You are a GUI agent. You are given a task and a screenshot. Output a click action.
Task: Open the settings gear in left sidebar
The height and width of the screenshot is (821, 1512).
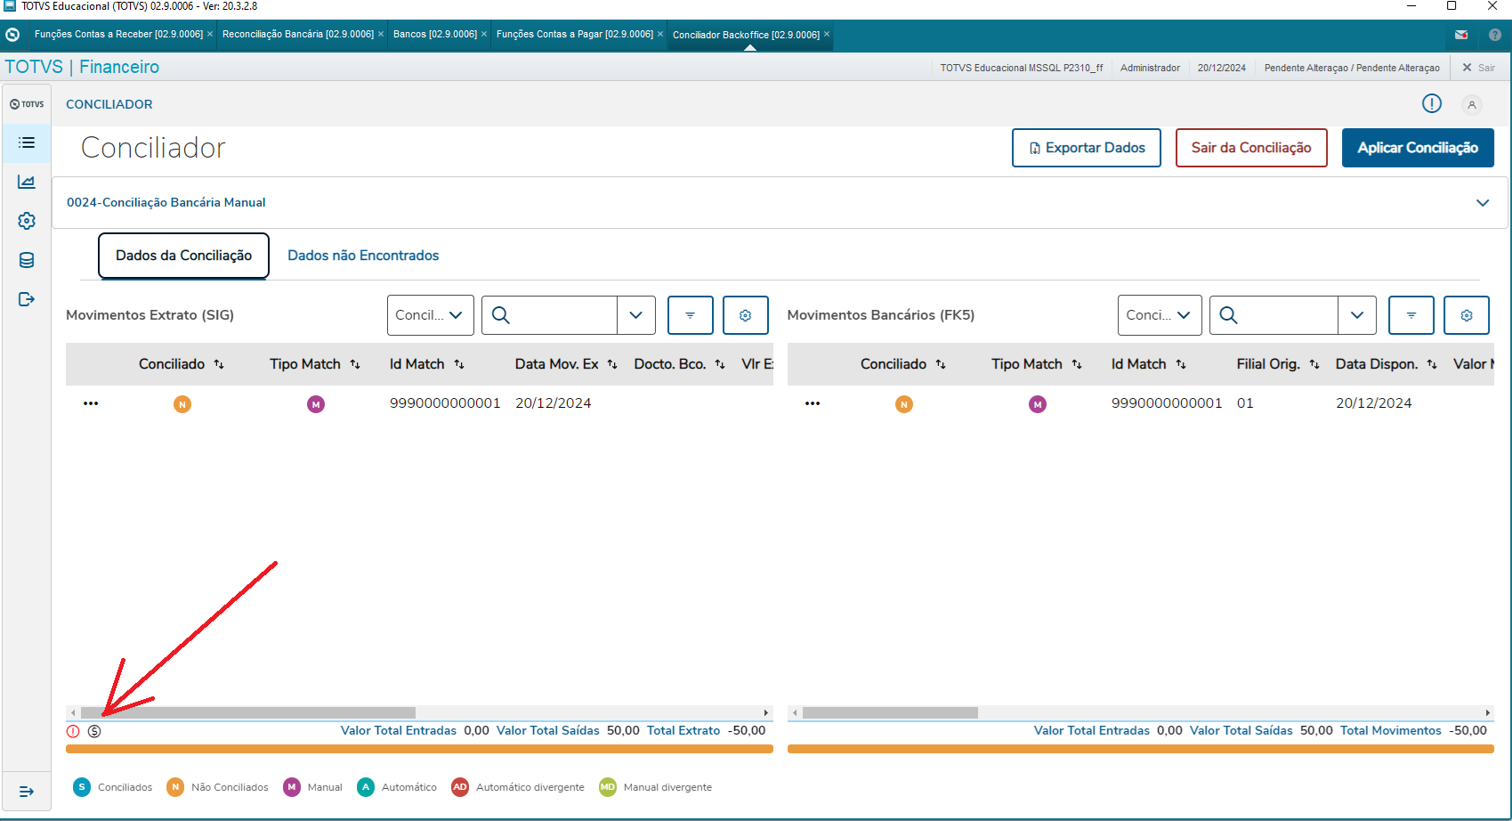point(27,221)
